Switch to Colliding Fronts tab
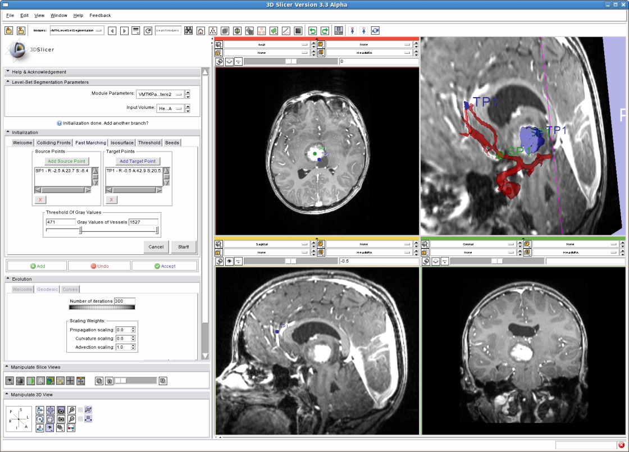 coord(54,143)
